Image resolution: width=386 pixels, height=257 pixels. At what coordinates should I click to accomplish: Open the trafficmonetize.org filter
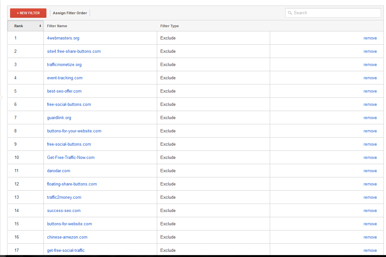click(64, 64)
